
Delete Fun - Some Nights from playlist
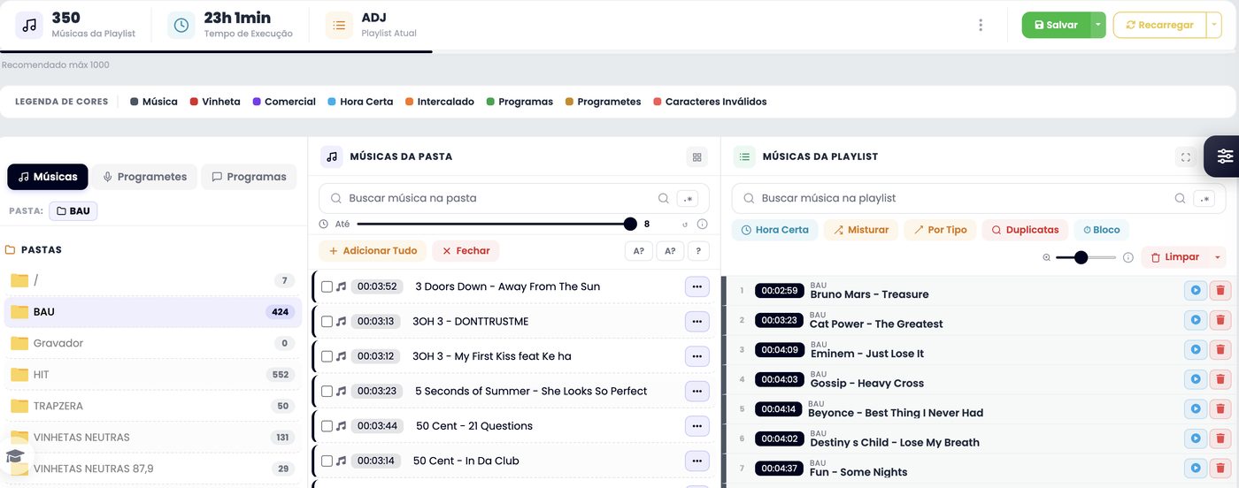point(1220,468)
